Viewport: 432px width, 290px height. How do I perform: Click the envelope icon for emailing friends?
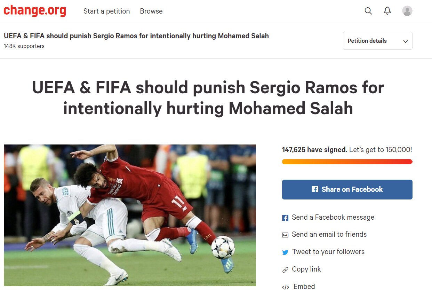tap(285, 235)
